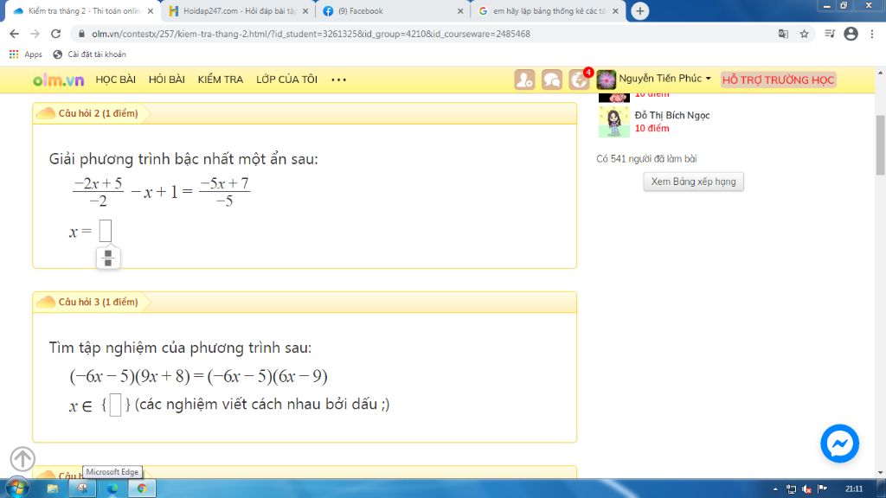
Task: Open File Explorer from the taskbar
Action: 53,488
